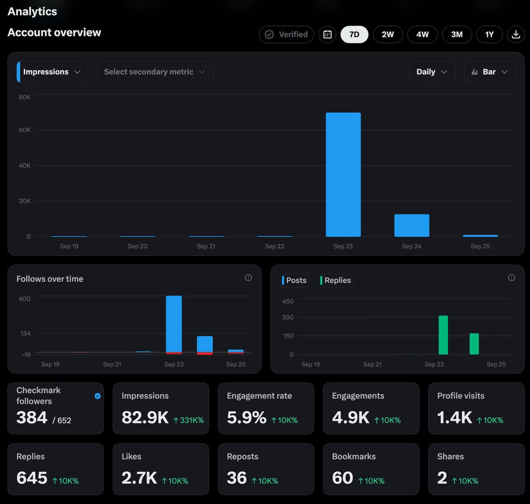Click the tall blue Sep 23 follows bar
The width and height of the screenshot is (530, 504).
[174, 324]
